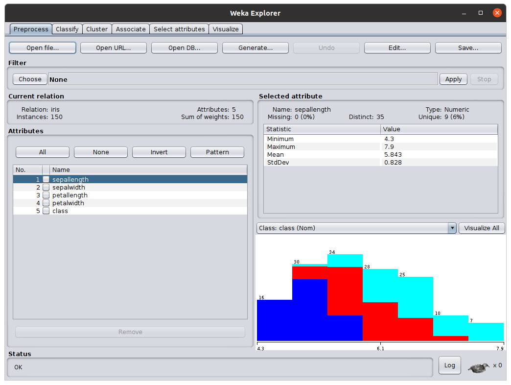Click the Weka bird status icon
The width and height of the screenshot is (511, 385).
tap(478, 368)
